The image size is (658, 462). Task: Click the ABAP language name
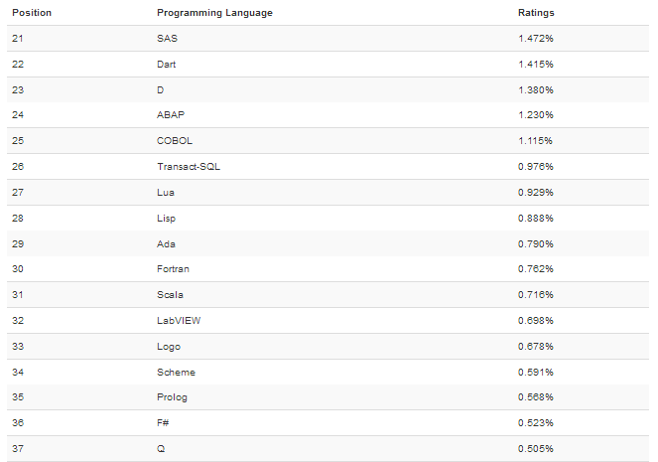[171, 114]
